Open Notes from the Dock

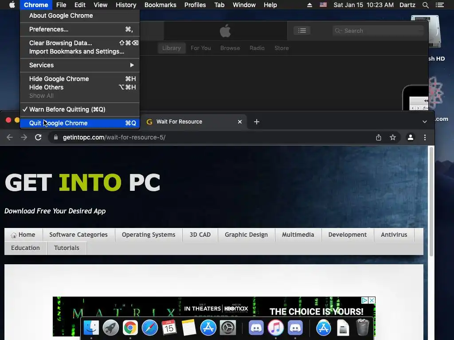coord(189,328)
